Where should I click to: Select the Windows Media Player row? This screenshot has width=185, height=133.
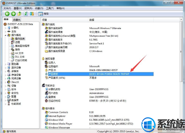click(x=99, y=124)
